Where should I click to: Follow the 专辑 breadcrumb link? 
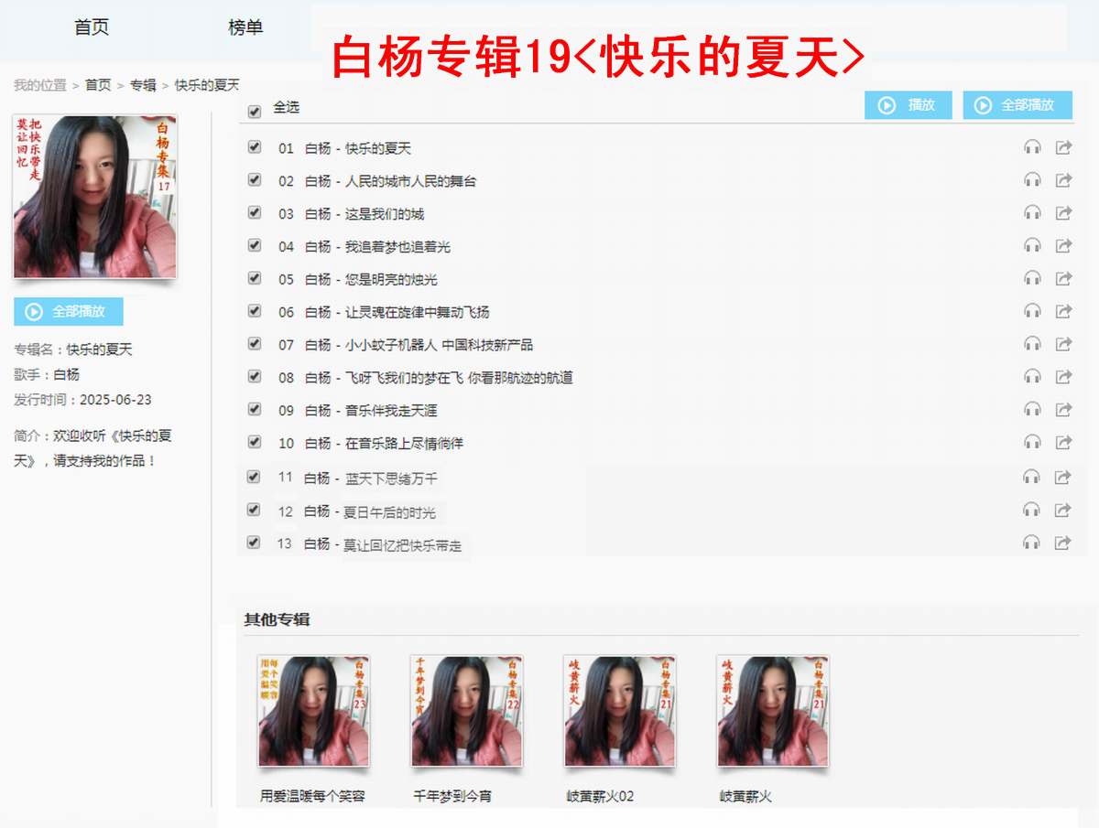point(143,85)
